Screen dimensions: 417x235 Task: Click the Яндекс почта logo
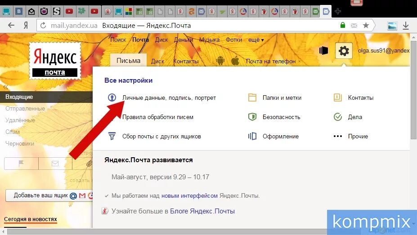55,61
